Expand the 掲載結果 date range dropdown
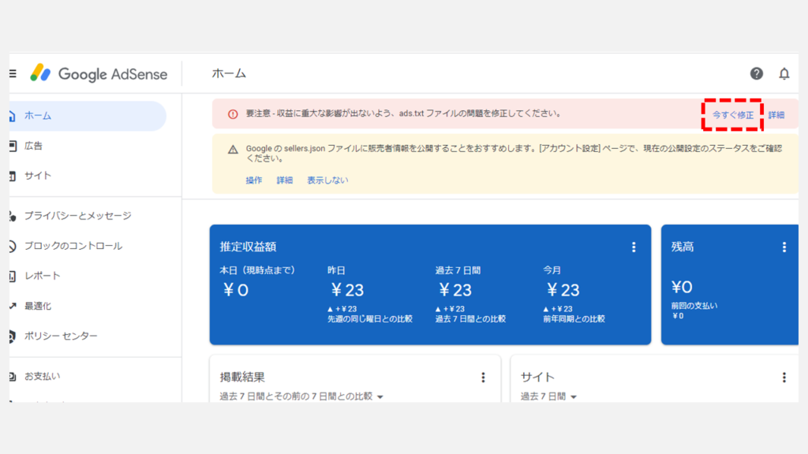This screenshot has width=808, height=454. [x=380, y=396]
